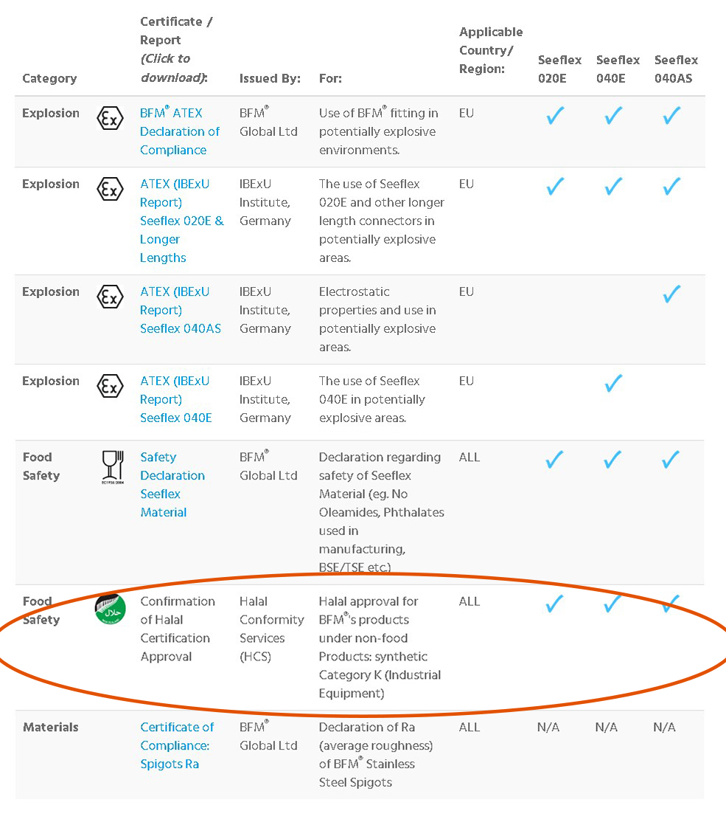726x822 pixels.
Task: Click the food-safe glass and fork icon
Action: coord(112,466)
